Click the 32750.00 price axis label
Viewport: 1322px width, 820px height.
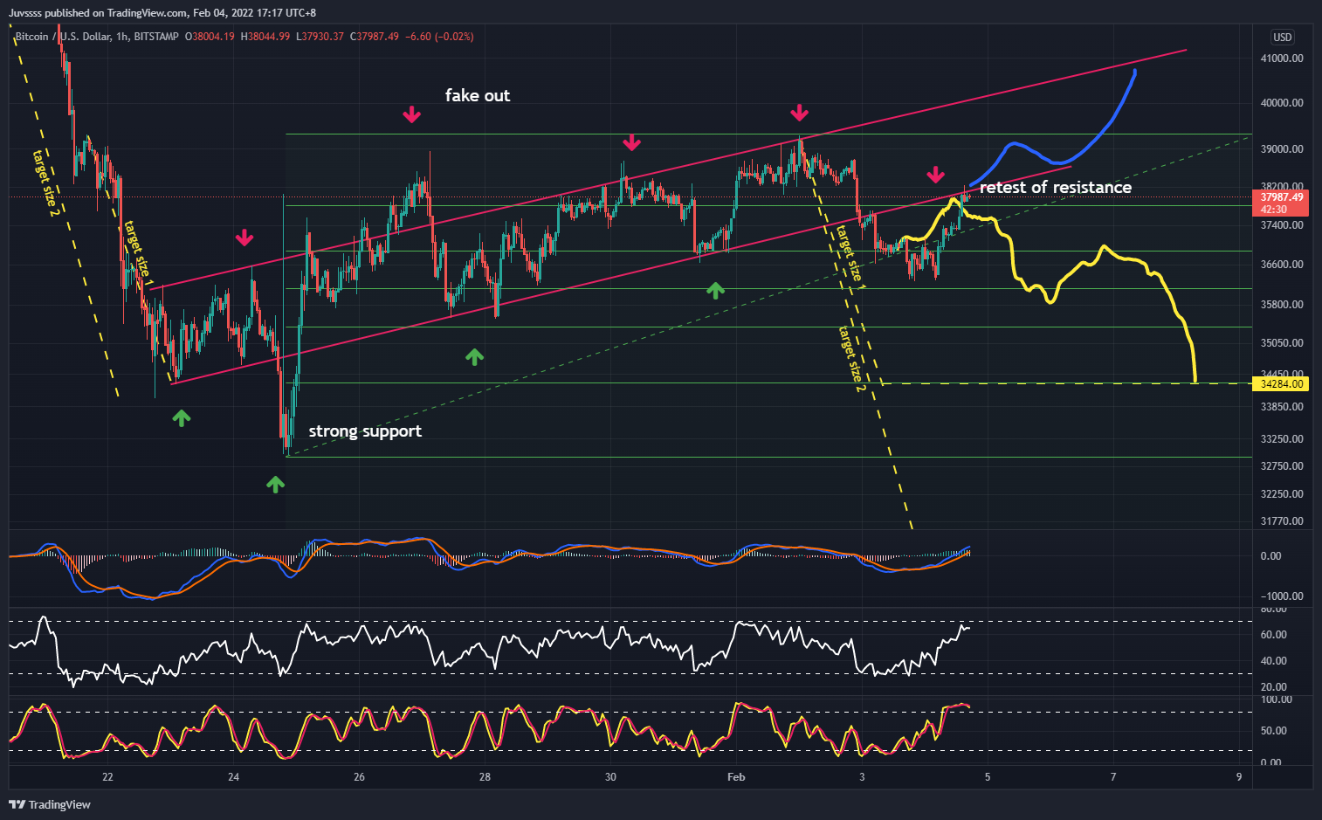coord(1282,466)
